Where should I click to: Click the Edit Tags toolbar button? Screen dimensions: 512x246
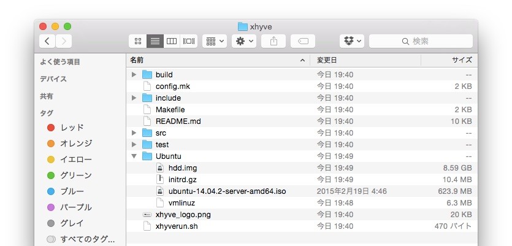pyautogui.click(x=303, y=41)
